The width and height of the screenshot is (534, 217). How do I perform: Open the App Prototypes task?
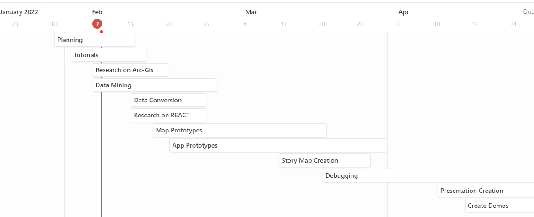(x=278, y=145)
